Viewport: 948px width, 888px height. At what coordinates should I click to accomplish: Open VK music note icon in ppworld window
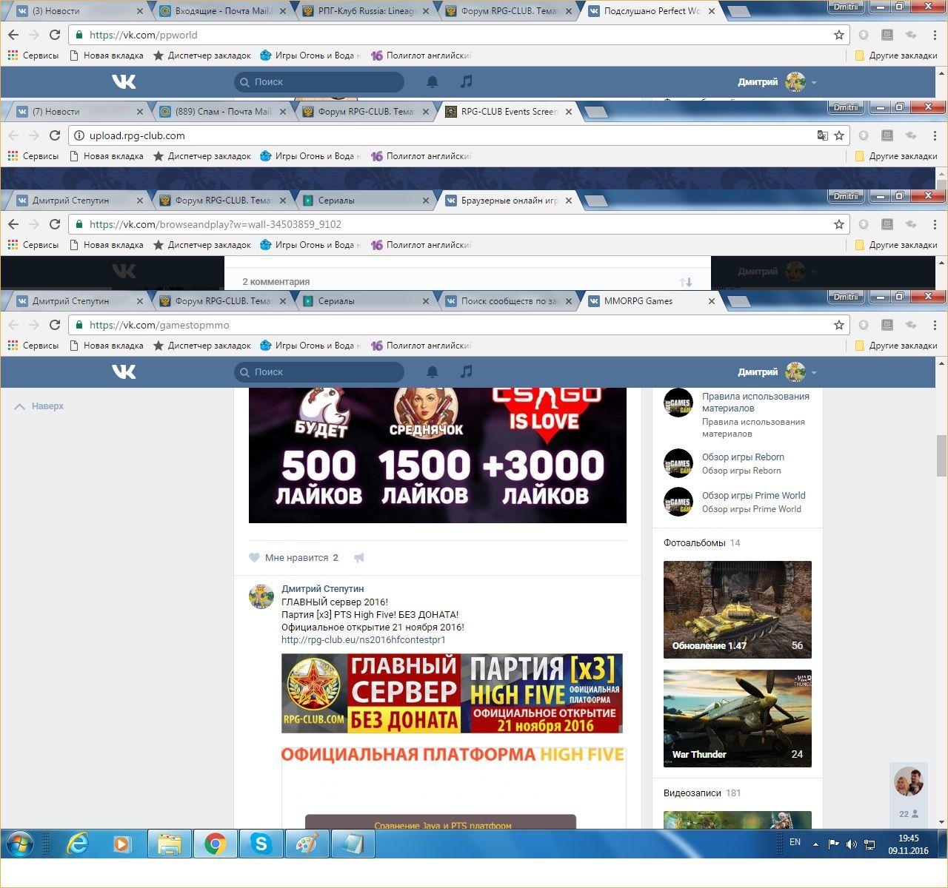pyautogui.click(x=466, y=82)
